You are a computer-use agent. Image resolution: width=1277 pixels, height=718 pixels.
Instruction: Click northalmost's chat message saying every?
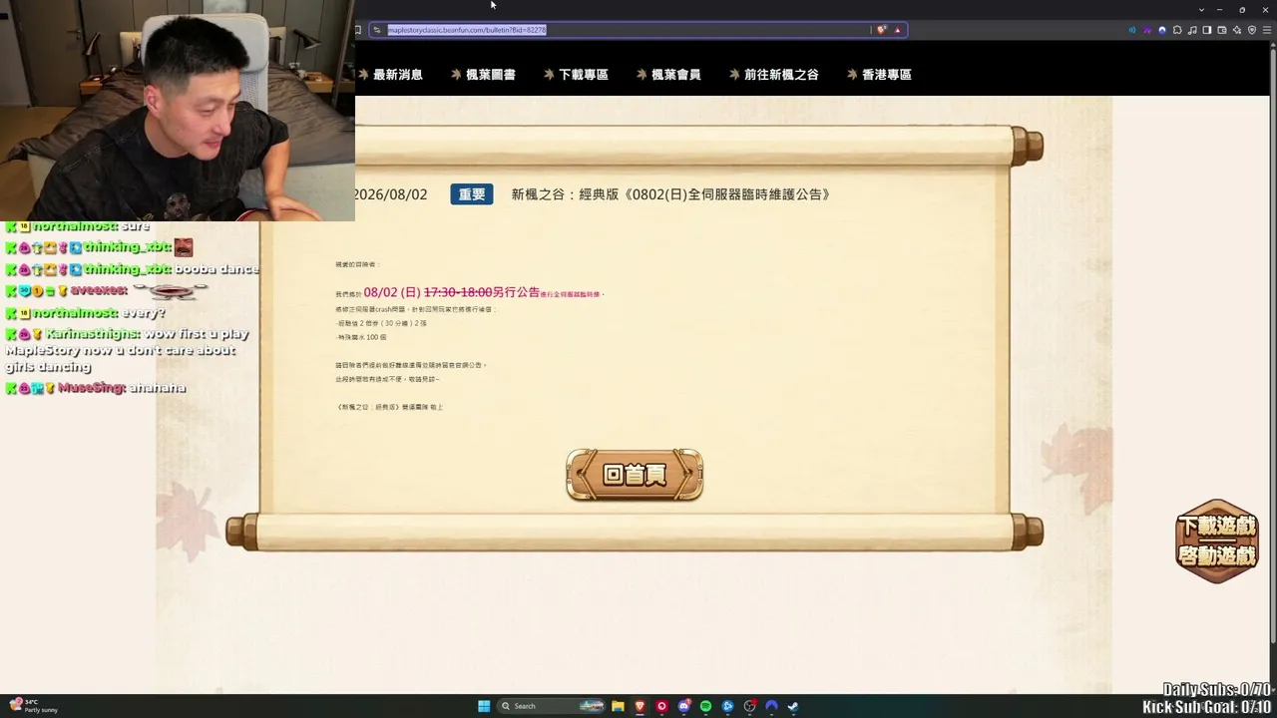point(145,312)
